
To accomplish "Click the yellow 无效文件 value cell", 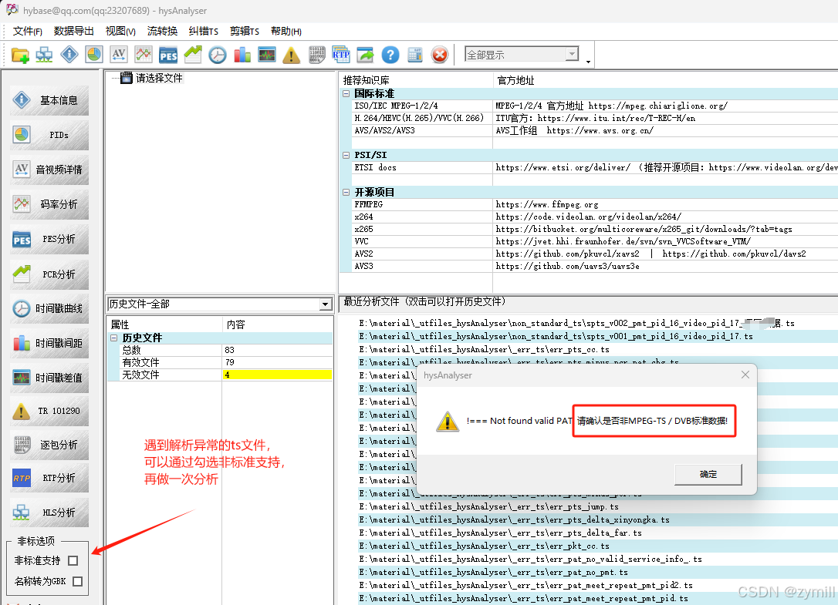I will (x=277, y=375).
